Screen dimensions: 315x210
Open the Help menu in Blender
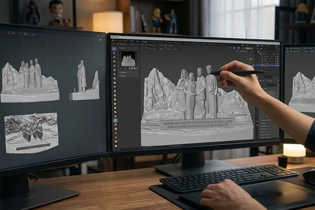click(138, 41)
